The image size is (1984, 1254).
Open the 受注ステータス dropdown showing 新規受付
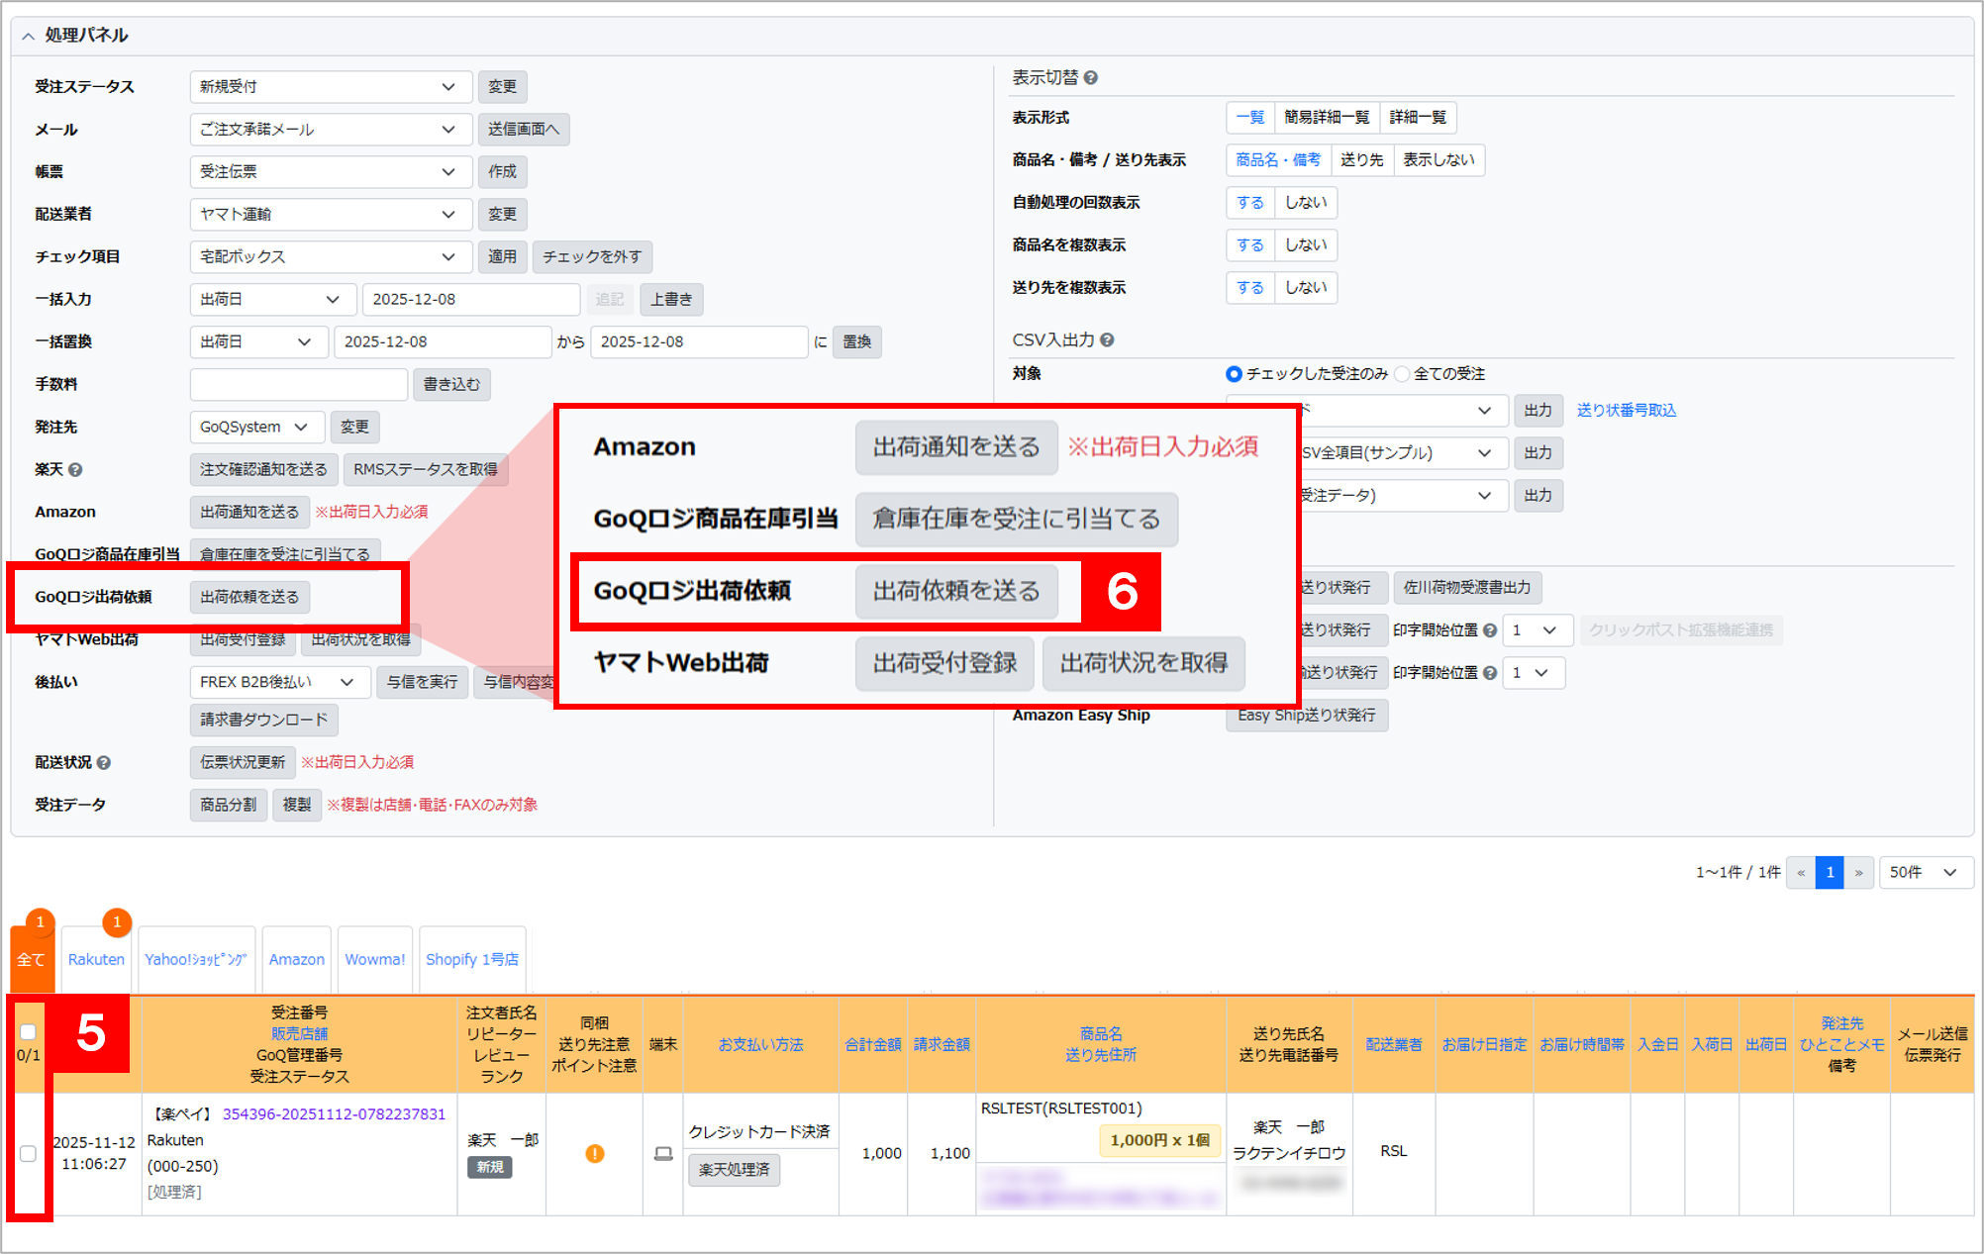[x=327, y=87]
